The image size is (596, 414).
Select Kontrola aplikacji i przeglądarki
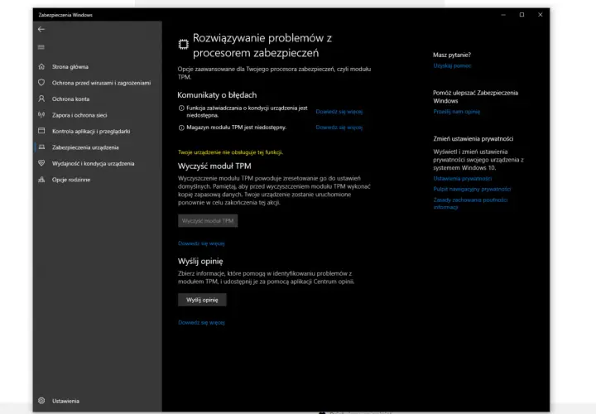pos(91,131)
